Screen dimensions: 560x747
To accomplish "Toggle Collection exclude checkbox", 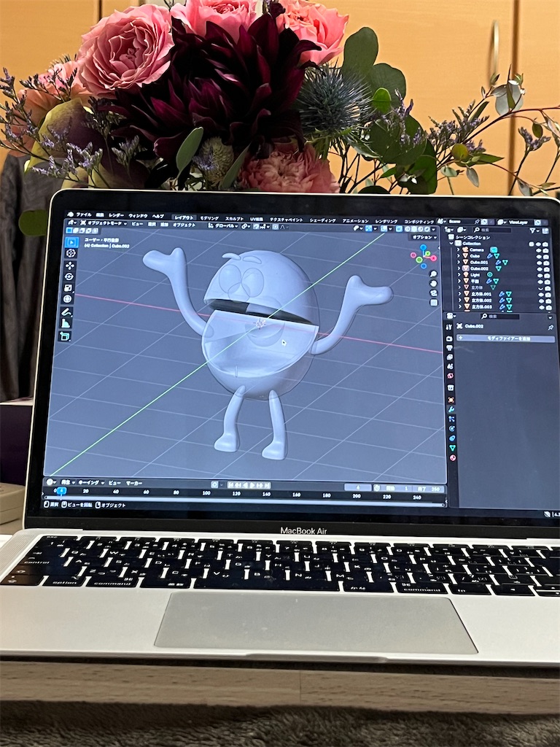I will point(531,244).
